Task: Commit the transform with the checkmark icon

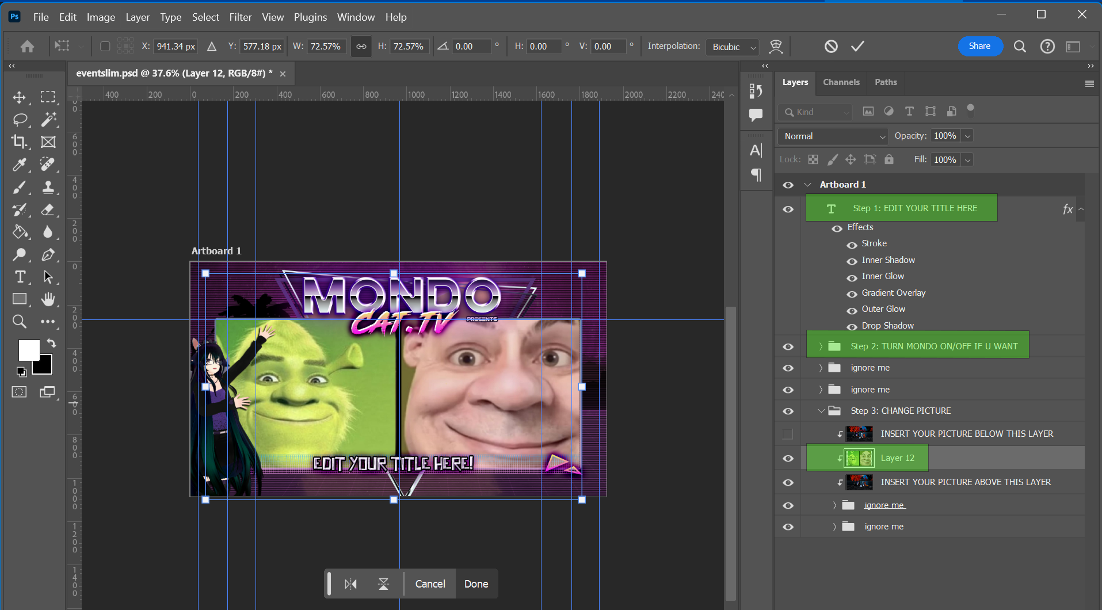Action: pyautogui.click(x=857, y=47)
